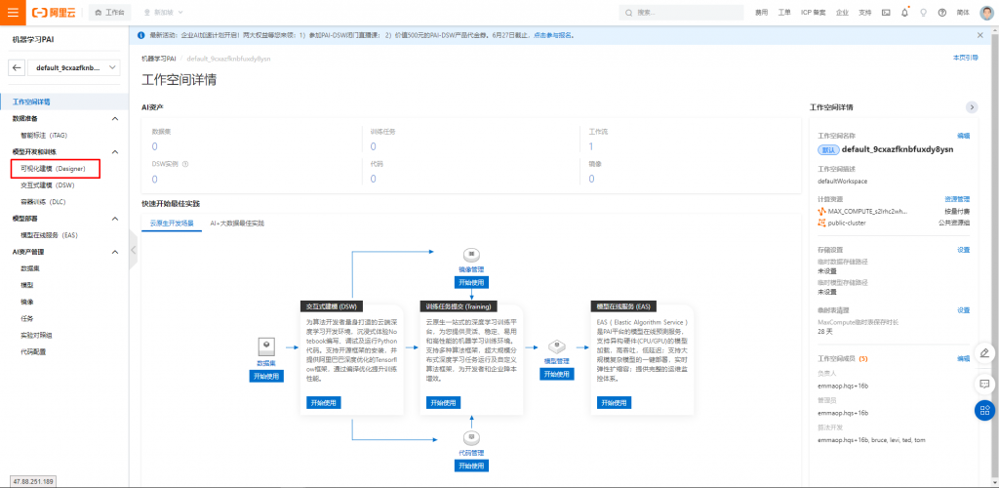Click 开始使用 in the 模型在线服务 (EAS) card

615,403
